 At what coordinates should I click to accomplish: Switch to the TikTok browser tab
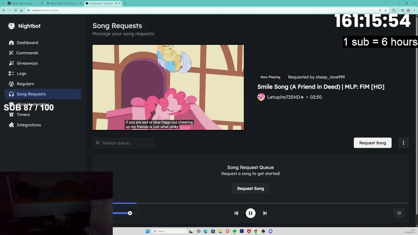tap(25, 3)
